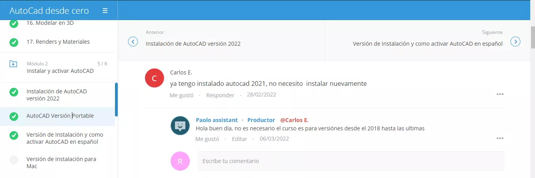Click Editar on Paolo assistant reply

(239, 139)
